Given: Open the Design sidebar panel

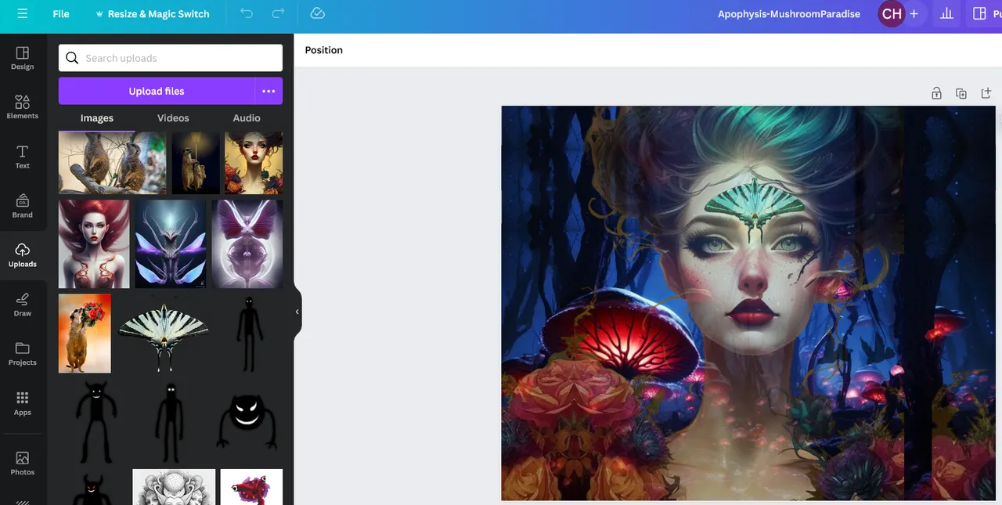Looking at the screenshot, I should tap(23, 58).
